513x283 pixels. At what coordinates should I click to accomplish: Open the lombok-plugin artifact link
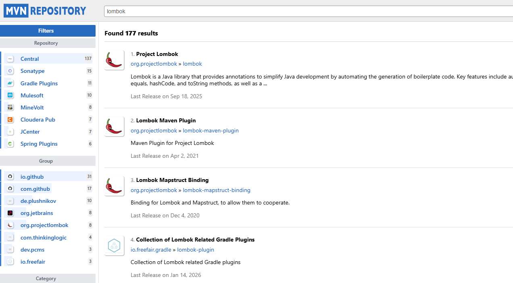coord(196,250)
